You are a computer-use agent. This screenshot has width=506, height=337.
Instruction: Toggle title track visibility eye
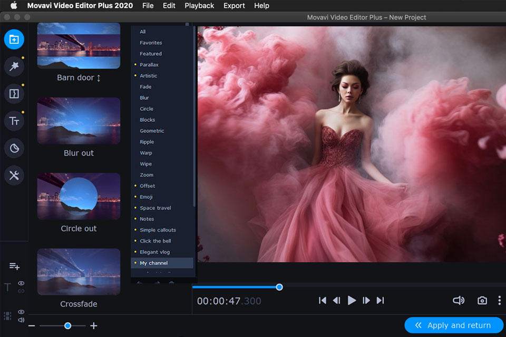(21, 283)
